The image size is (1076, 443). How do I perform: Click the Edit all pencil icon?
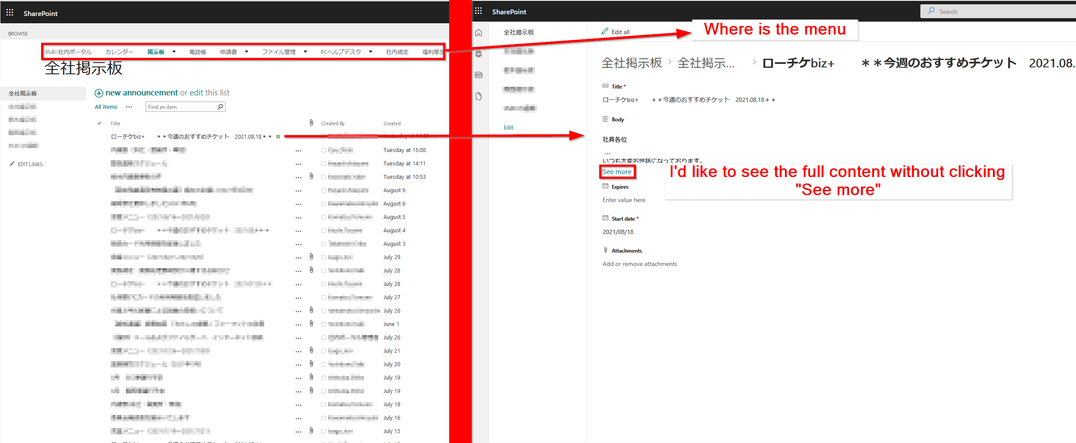click(x=605, y=31)
